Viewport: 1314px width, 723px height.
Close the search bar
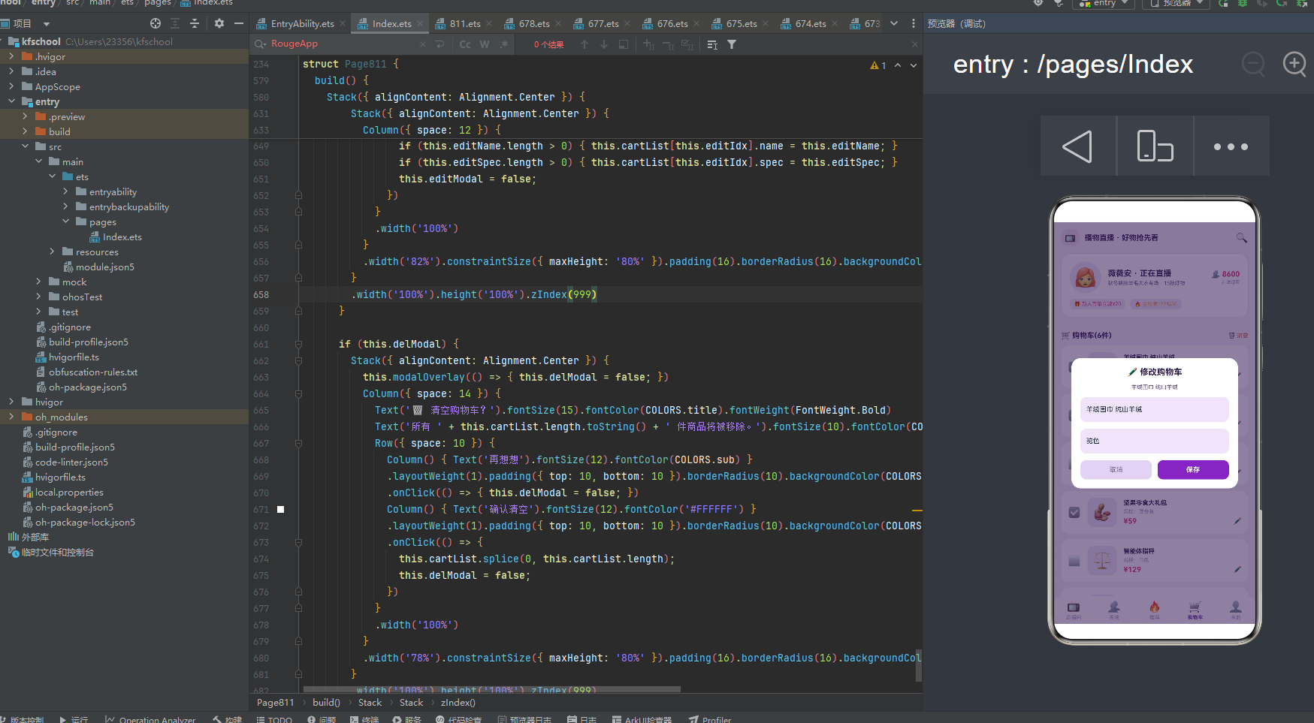(x=915, y=44)
